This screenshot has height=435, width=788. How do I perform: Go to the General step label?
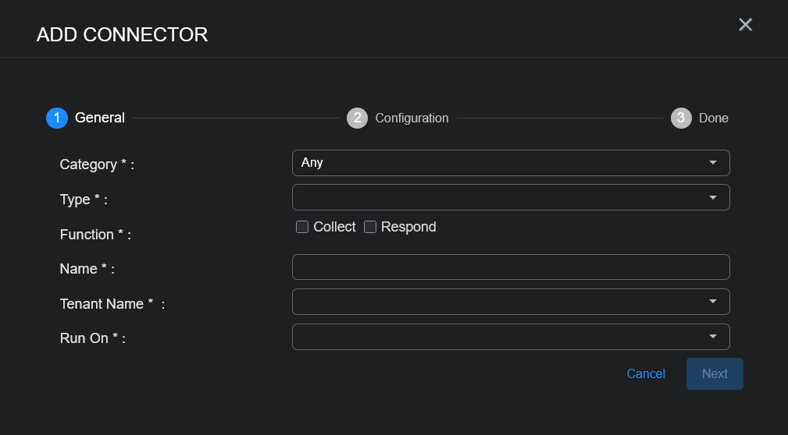pos(100,118)
